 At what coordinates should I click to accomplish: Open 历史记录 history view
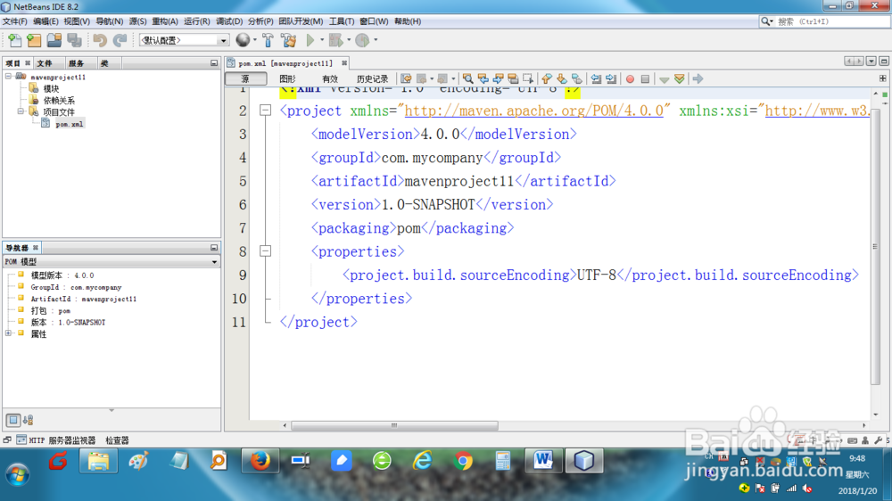[372, 79]
